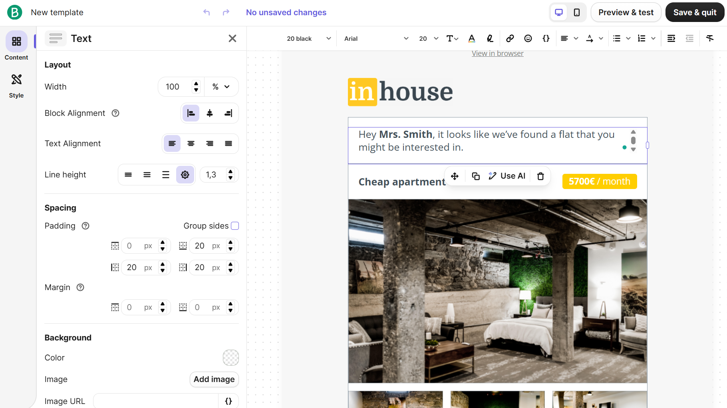
Task: Click Save & quit button
Action: [695, 12]
